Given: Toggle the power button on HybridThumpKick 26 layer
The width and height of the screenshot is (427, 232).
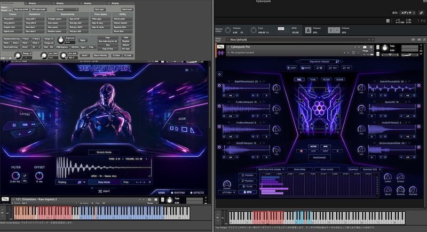Looking at the screenshot, I should point(419,85).
